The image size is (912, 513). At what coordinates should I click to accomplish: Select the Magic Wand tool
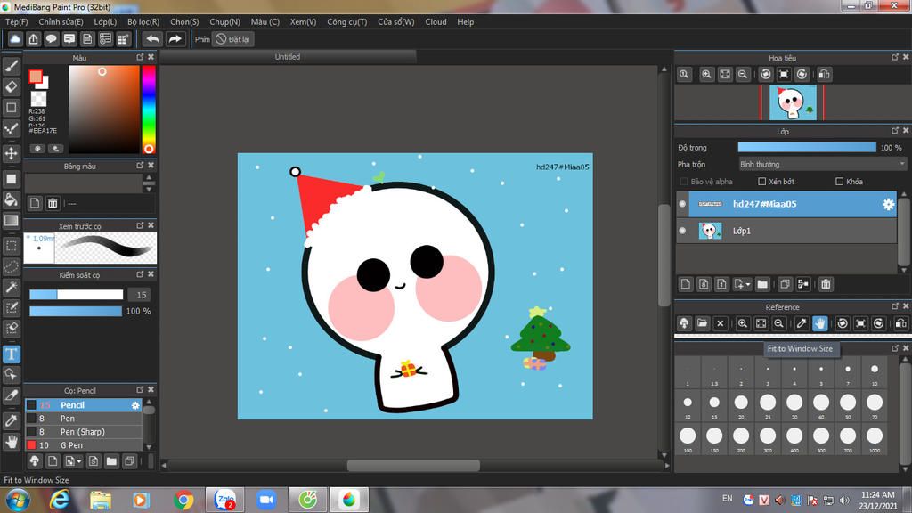(x=11, y=287)
